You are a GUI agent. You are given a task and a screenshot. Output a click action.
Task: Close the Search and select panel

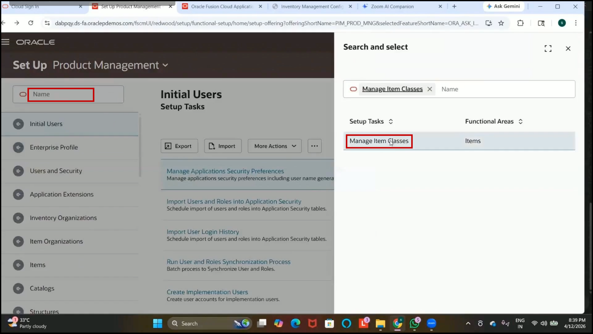(568, 49)
